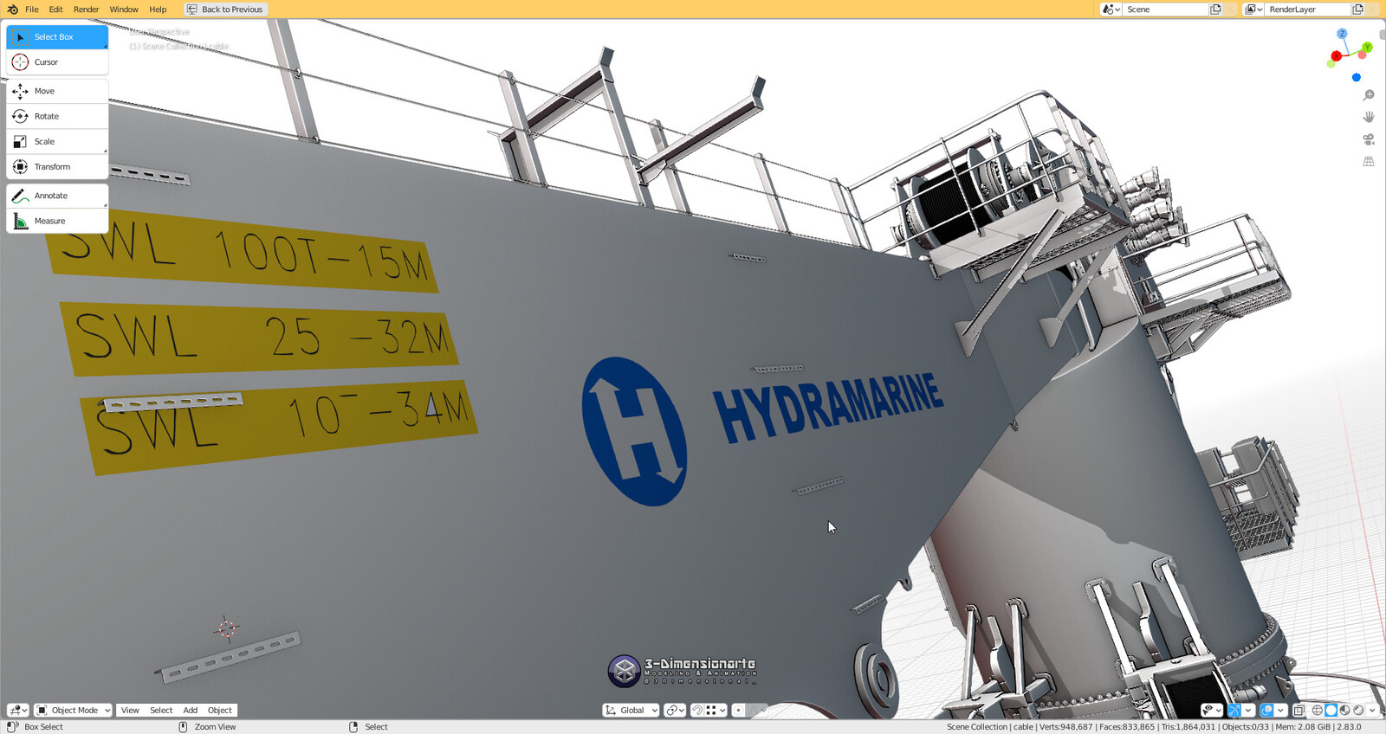Open the viewport Select menu
The image size is (1386, 734).
pyautogui.click(x=161, y=710)
